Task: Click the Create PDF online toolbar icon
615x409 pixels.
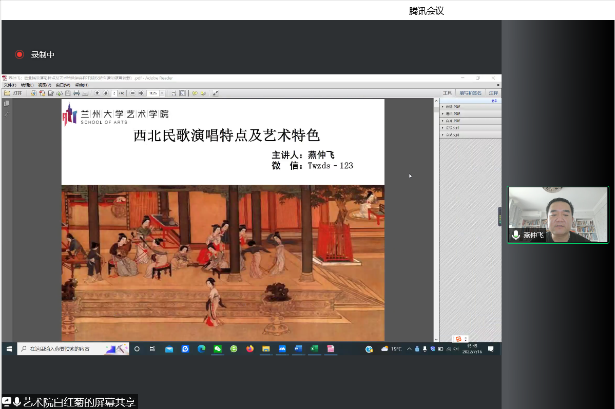Action: [x=33, y=93]
